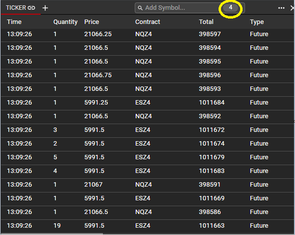Sort by the Price column header

92,22
